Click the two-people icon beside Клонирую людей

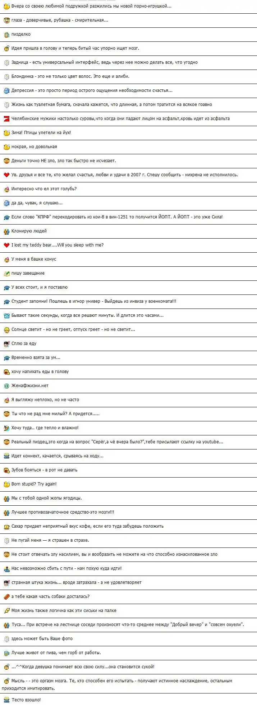[6, 231]
